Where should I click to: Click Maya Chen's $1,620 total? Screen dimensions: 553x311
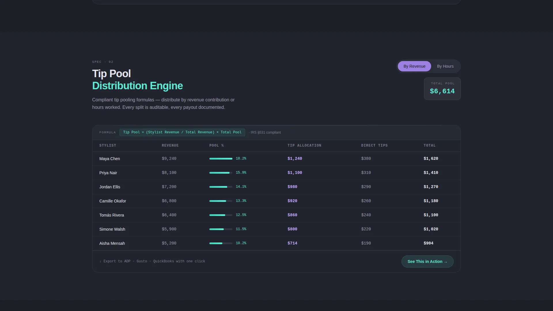(x=431, y=159)
